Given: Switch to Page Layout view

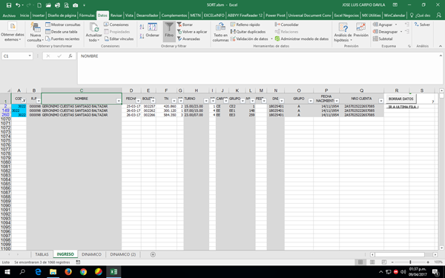Looking at the screenshot, I should [372, 262].
